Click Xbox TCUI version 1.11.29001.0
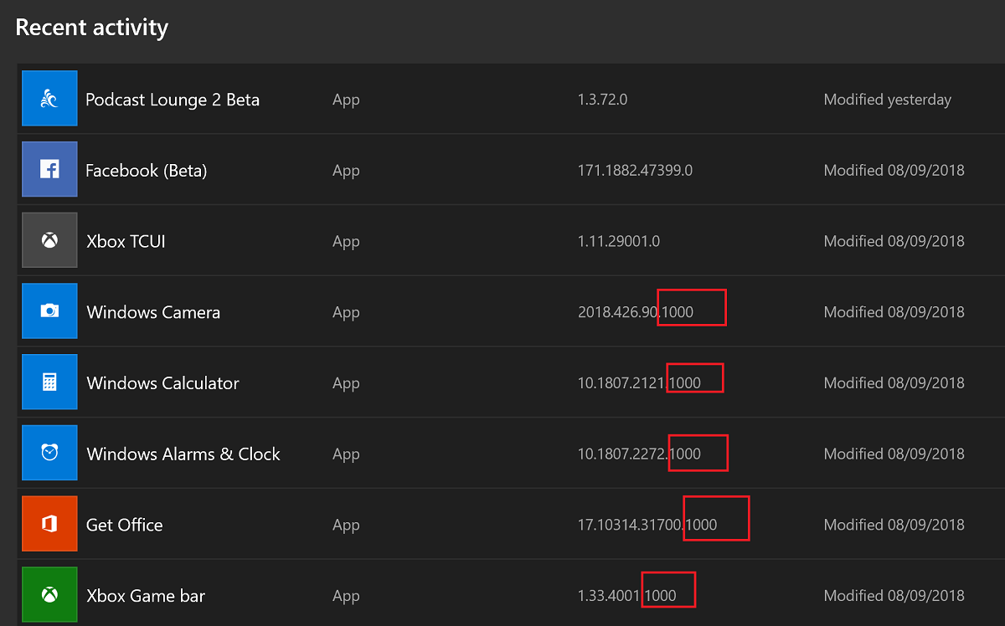The height and width of the screenshot is (626, 1005). point(619,241)
